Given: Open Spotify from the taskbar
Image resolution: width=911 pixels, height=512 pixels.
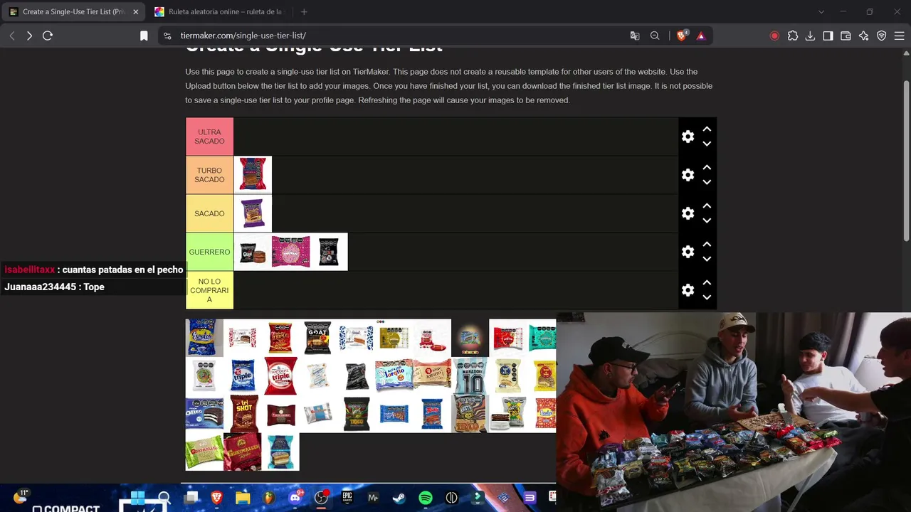Looking at the screenshot, I should (x=426, y=498).
